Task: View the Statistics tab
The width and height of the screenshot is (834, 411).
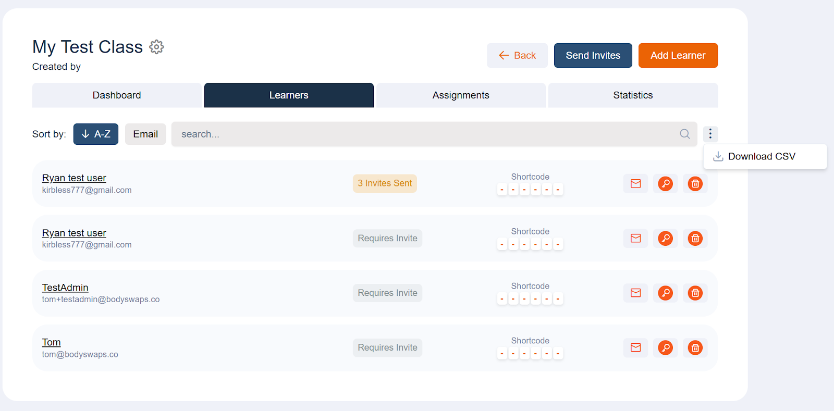Action: tap(633, 95)
